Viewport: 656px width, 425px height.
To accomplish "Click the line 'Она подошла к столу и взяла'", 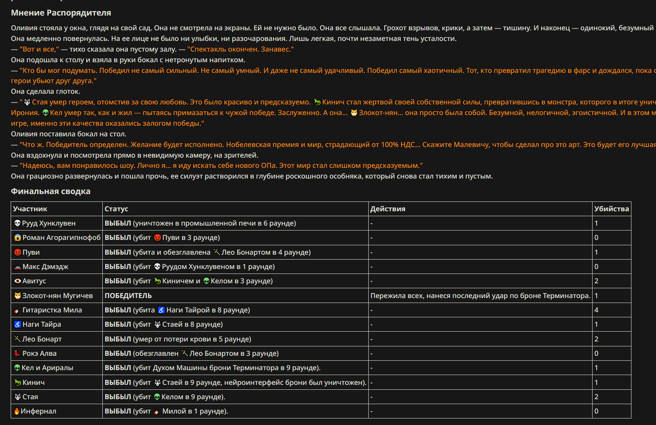I will click(128, 60).
